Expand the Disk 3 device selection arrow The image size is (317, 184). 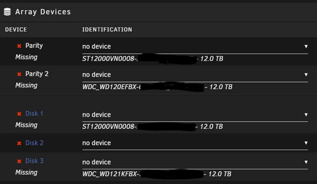point(306,162)
